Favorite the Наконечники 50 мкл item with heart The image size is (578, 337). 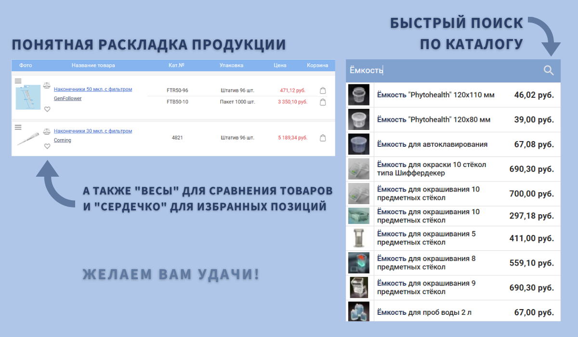coord(47,109)
